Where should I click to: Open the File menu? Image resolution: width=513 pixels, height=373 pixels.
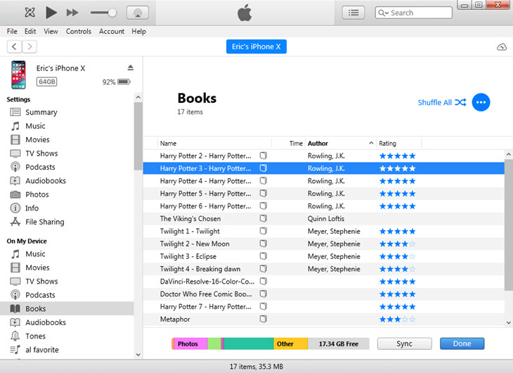12,32
